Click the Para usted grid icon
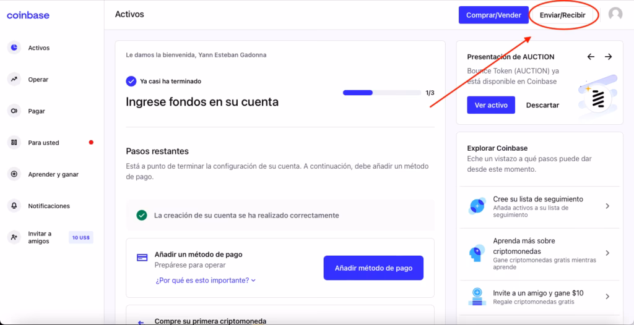The width and height of the screenshot is (634, 325). point(14,143)
